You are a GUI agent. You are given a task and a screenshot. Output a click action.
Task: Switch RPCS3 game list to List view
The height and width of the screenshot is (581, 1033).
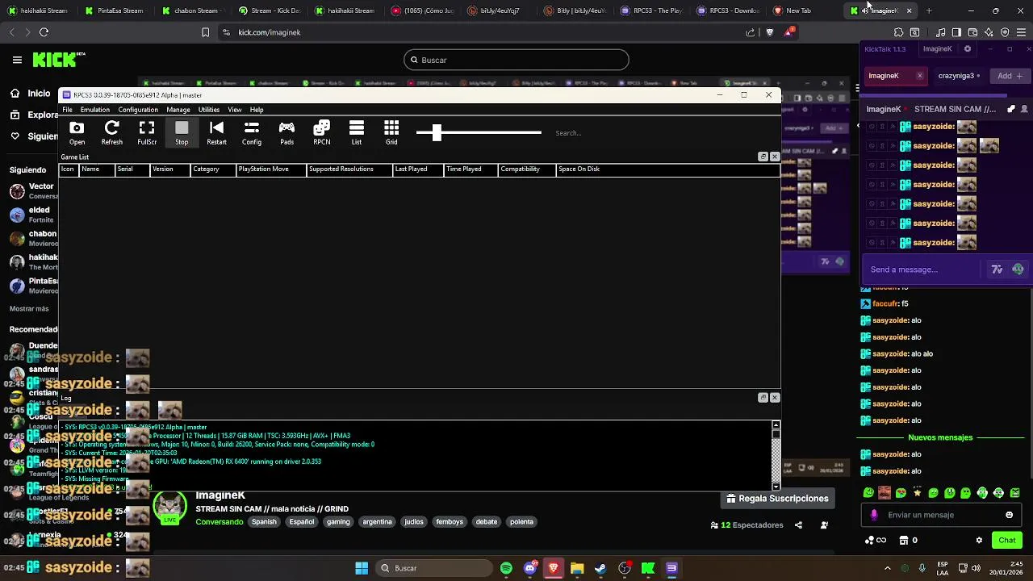coord(357,133)
